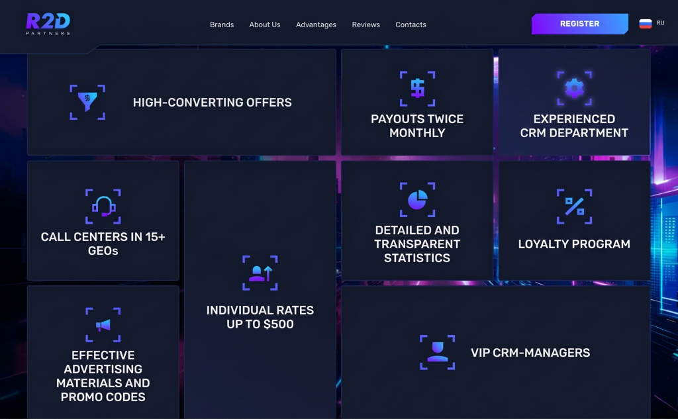Screen dimensions: 678x419
Task: Click the Register button
Action: [580, 24]
